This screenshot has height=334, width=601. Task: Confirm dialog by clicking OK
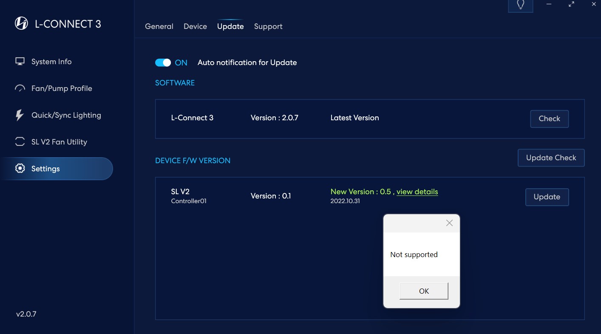pyautogui.click(x=424, y=291)
